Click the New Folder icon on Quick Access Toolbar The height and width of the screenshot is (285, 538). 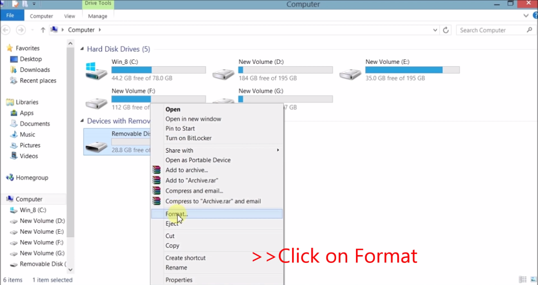click(x=25, y=4)
